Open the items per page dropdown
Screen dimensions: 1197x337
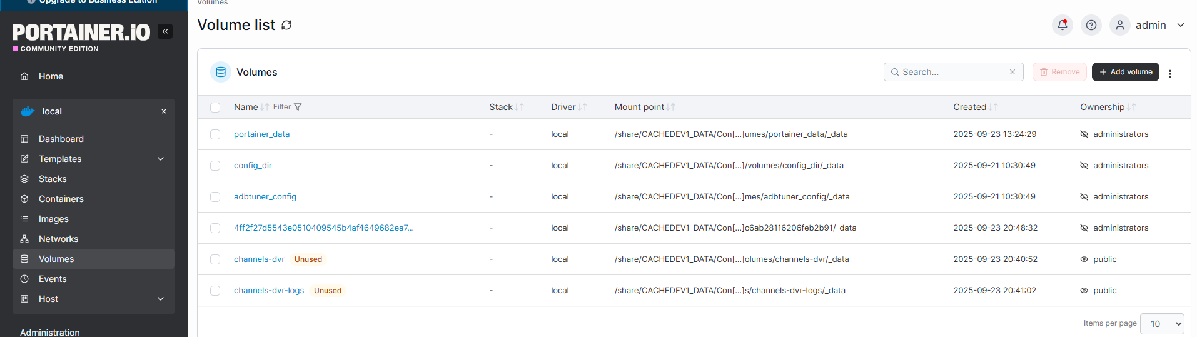pyautogui.click(x=1161, y=324)
